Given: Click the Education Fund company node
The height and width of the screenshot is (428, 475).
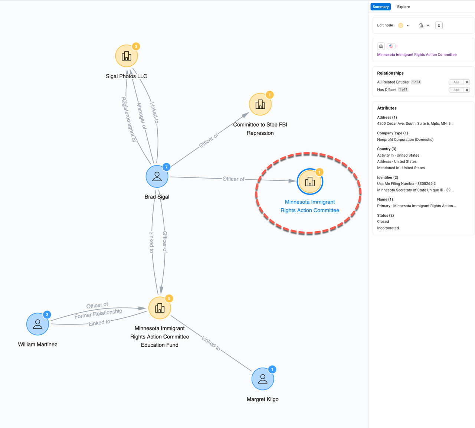Looking at the screenshot, I should [160, 308].
